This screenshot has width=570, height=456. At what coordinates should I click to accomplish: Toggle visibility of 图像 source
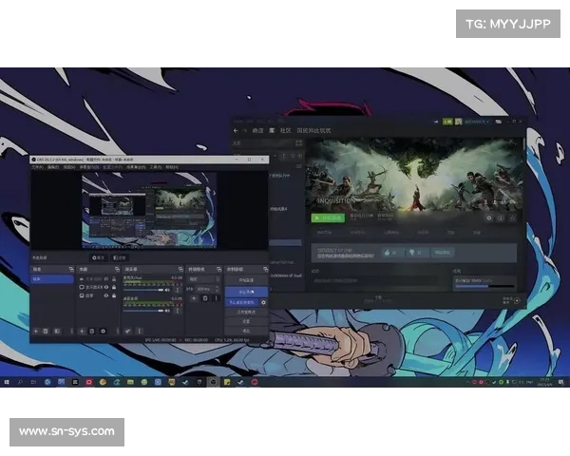point(106,295)
